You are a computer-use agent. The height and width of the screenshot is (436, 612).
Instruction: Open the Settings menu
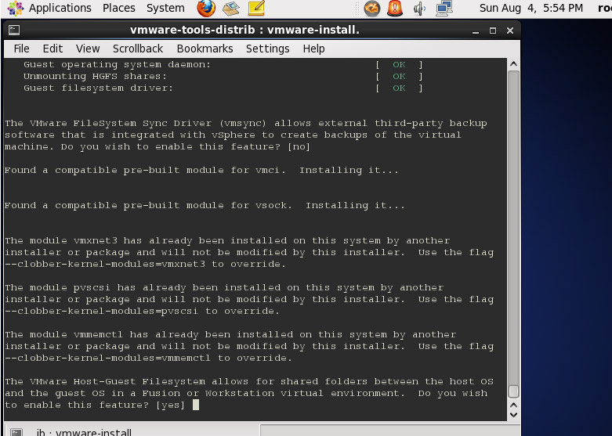coord(268,49)
